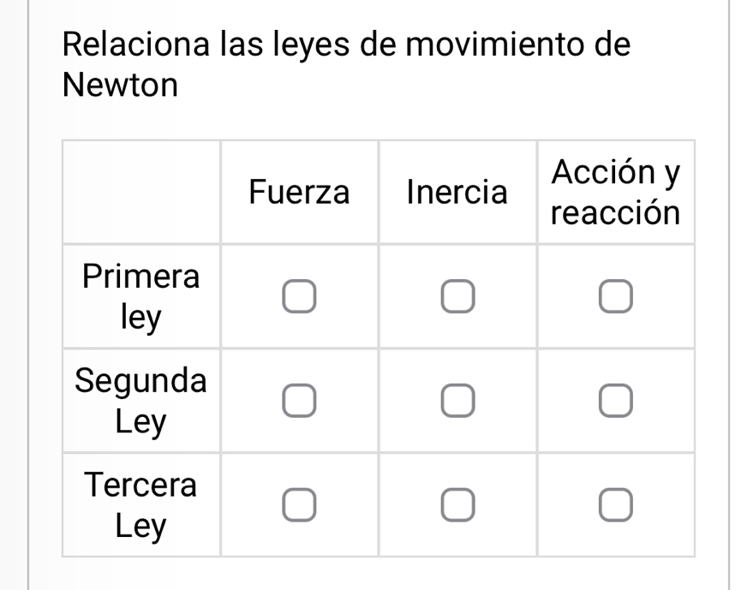The height and width of the screenshot is (590, 747).
Task: Click the empty top-left table header cell
Action: [141, 193]
